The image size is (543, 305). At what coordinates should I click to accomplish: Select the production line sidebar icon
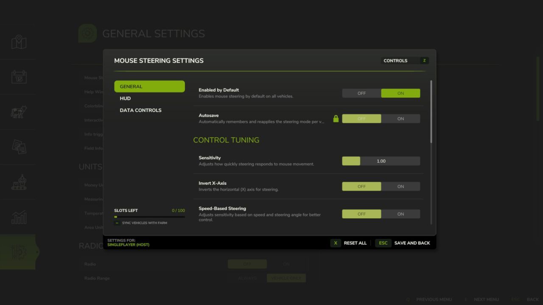(19, 182)
